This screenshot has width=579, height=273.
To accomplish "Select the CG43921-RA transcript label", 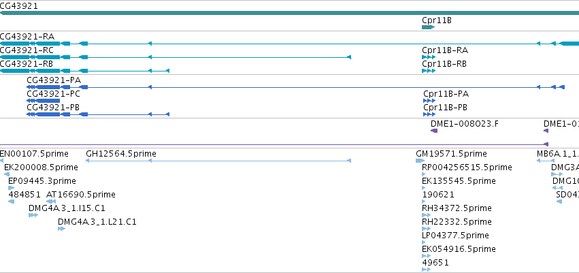I will (27, 36).
